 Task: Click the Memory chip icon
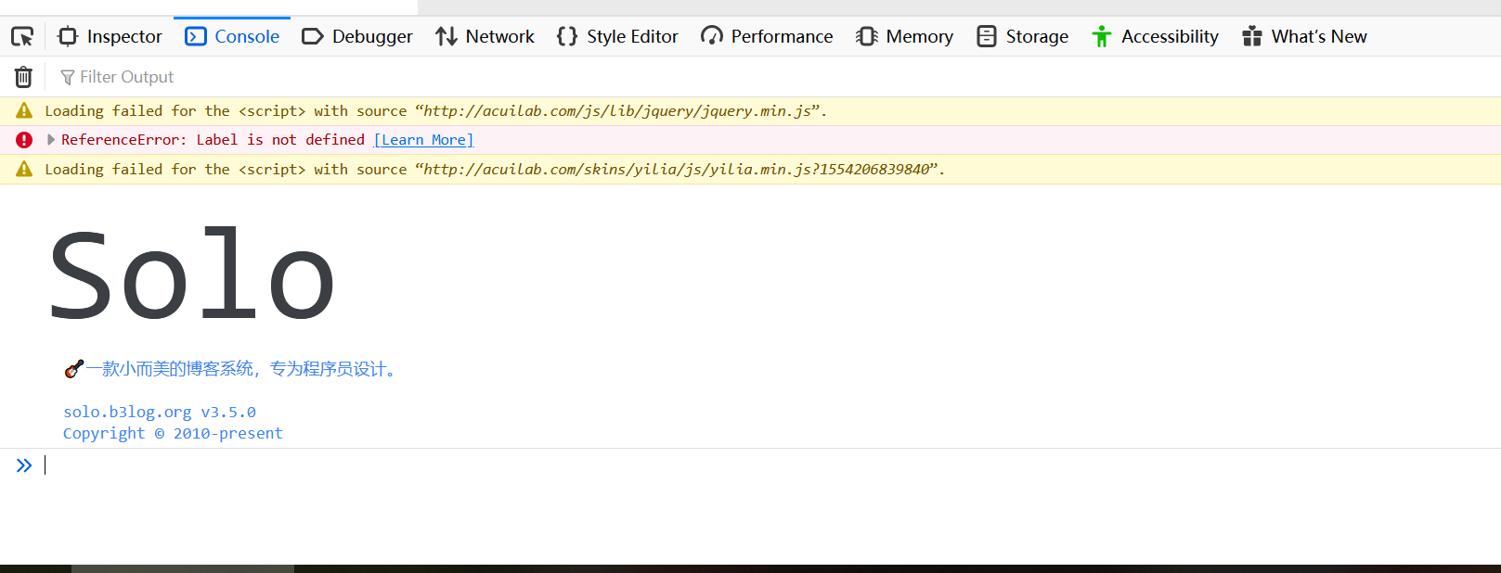[x=867, y=37]
